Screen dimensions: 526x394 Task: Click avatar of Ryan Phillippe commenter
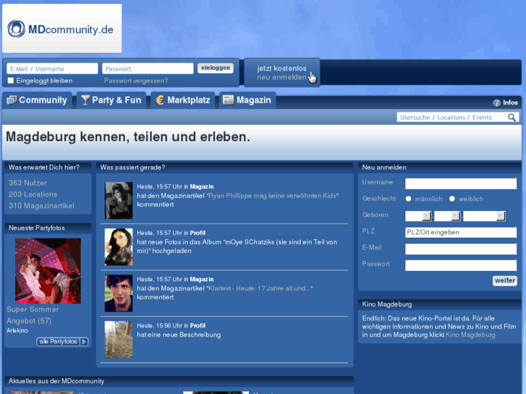[x=119, y=200]
